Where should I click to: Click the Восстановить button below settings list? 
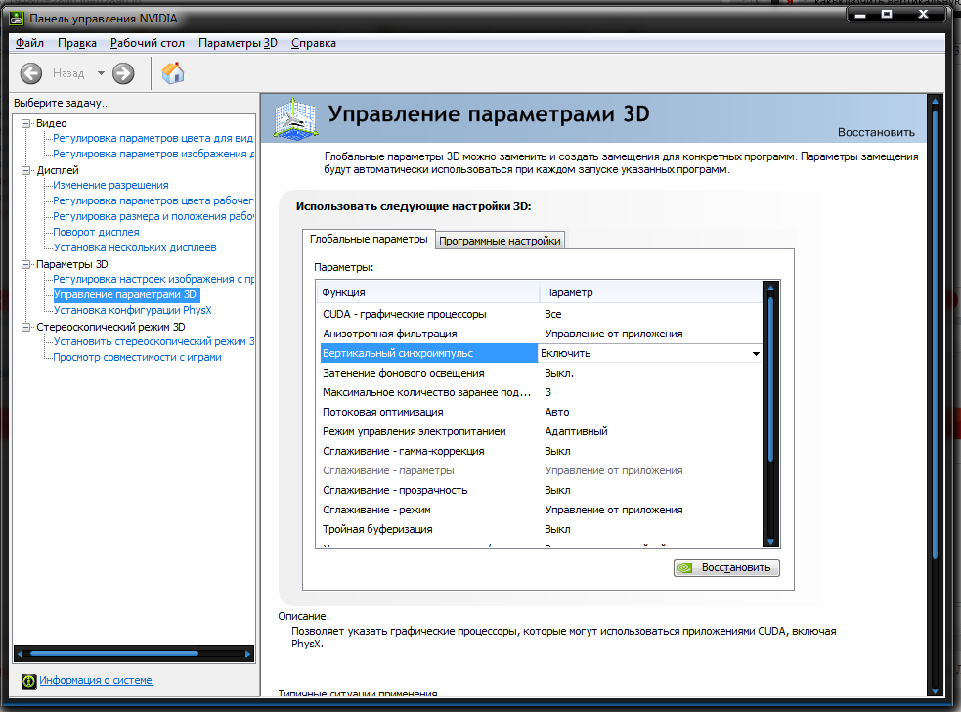[x=726, y=568]
